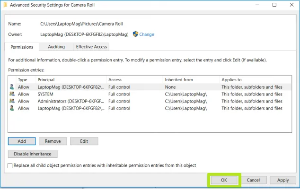Viewport: 300px width, 189px height.
Task: Sort by the Type column header
Action: click(26, 80)
